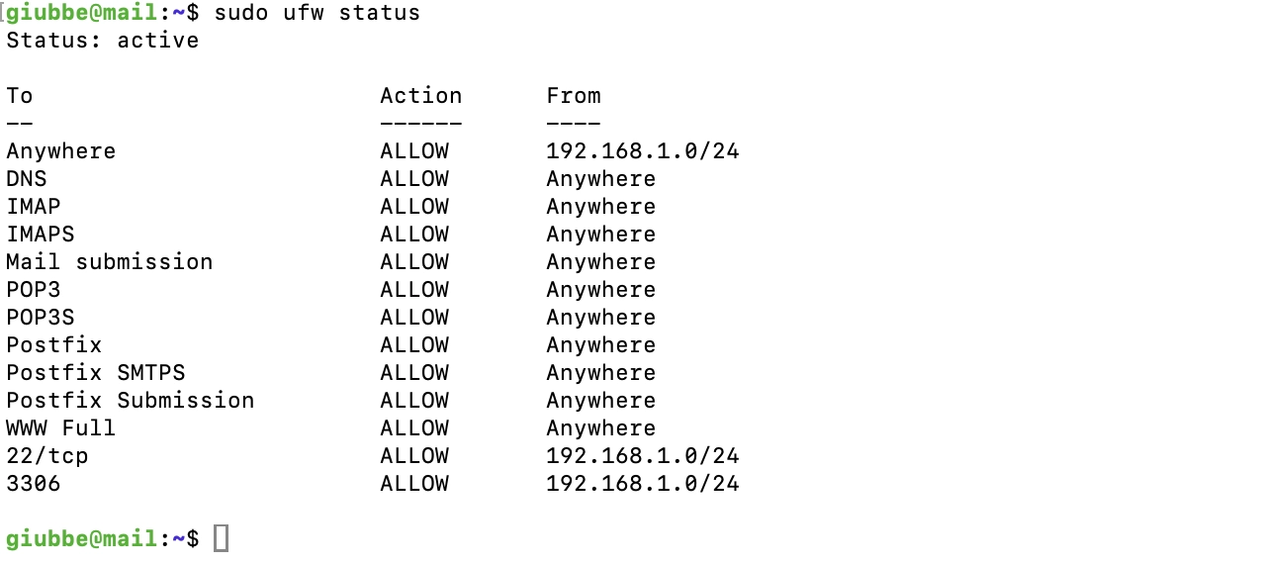Click the 192.168.1.0/24 source in the 22/tcp row
Screen dimensions: 1266x564
click(642, 456)
